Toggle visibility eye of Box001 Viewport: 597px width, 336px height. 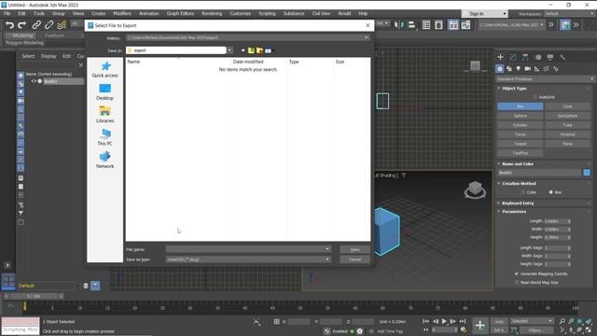coord(34,81)
